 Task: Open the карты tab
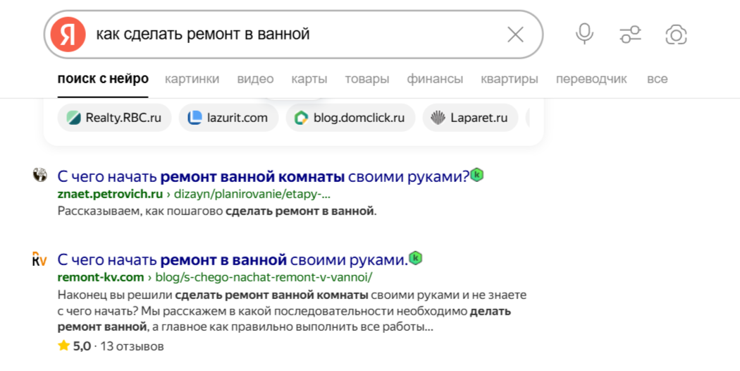coord(309,79)
